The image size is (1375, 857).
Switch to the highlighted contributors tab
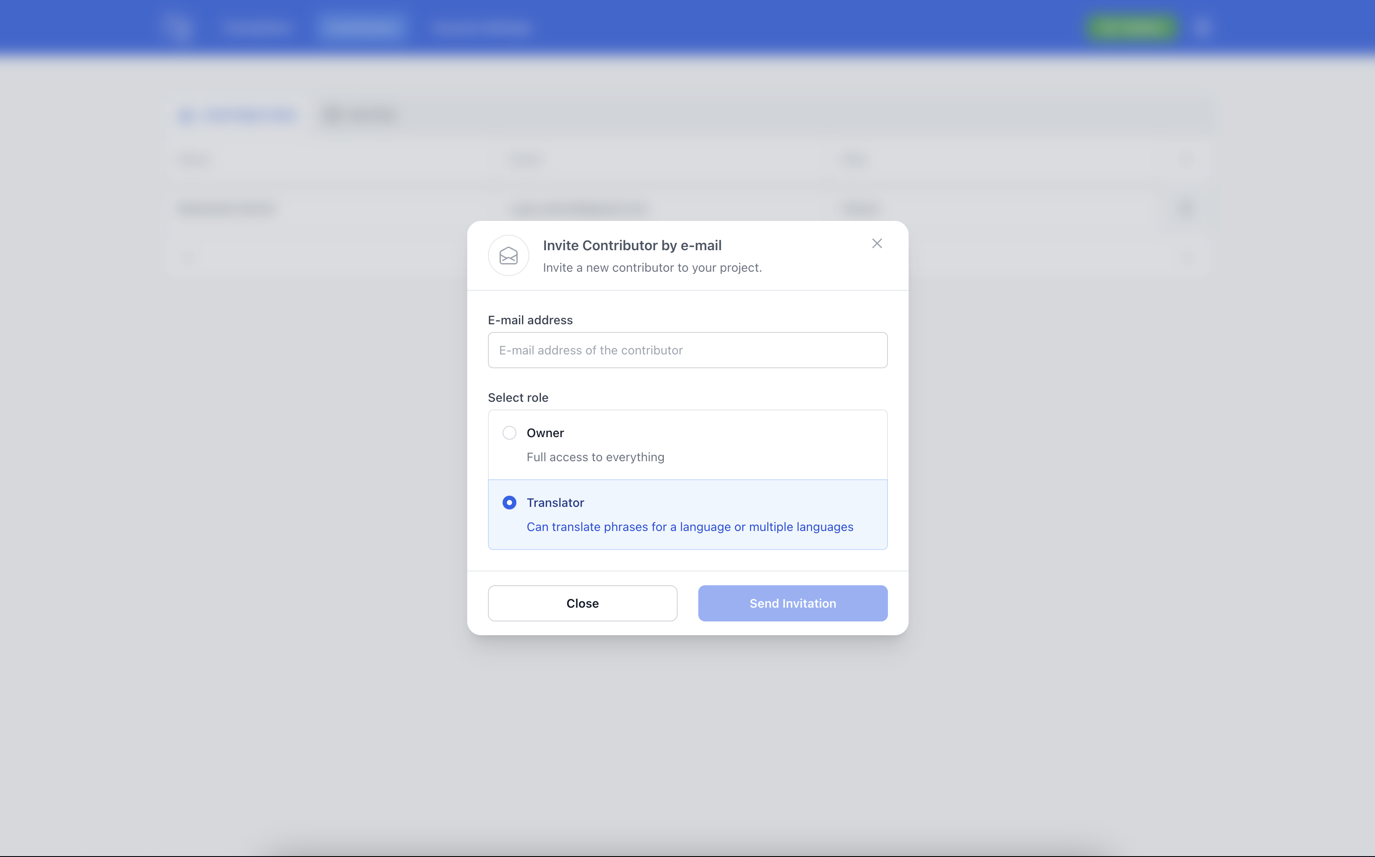click(237, 115)
